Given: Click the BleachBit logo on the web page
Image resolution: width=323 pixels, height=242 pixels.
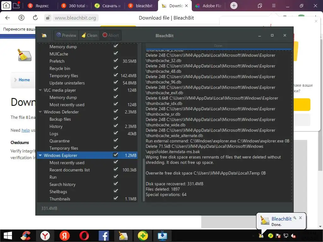Looking at the screenshot, I should [x=24, y=55].
